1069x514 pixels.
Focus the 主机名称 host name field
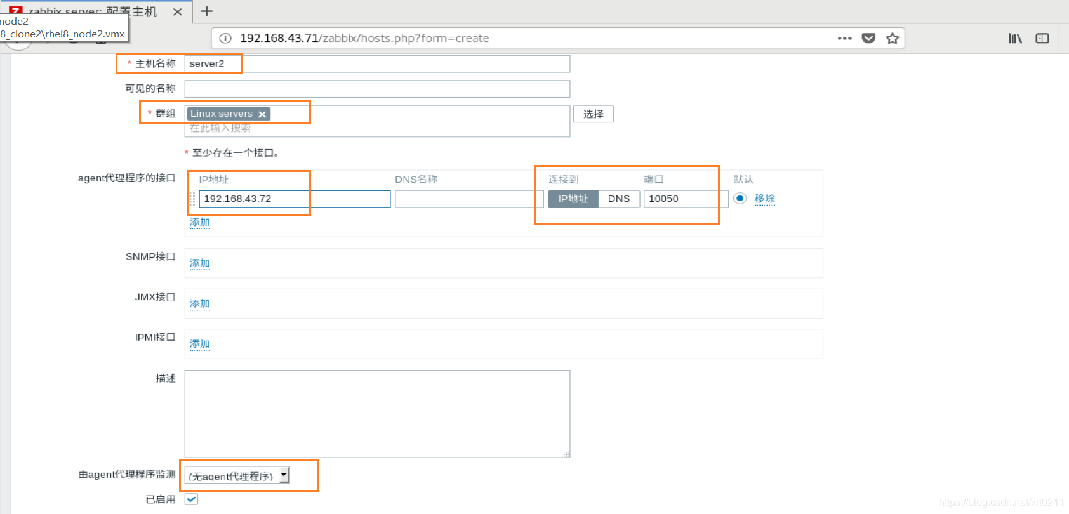coord(377,64)
